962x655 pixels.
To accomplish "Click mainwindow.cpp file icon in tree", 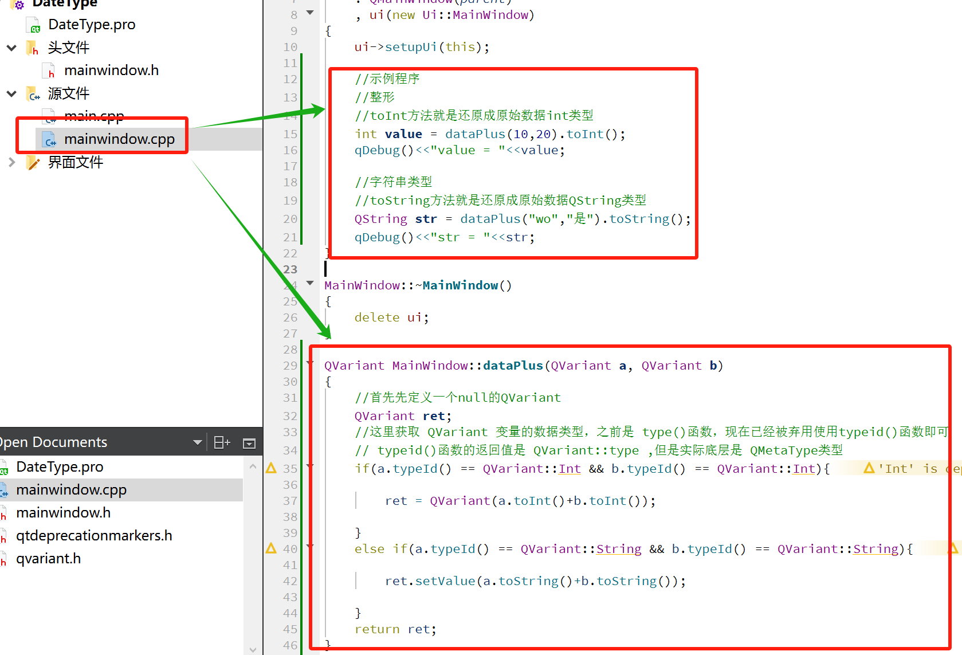I will [x=50, y=139].
